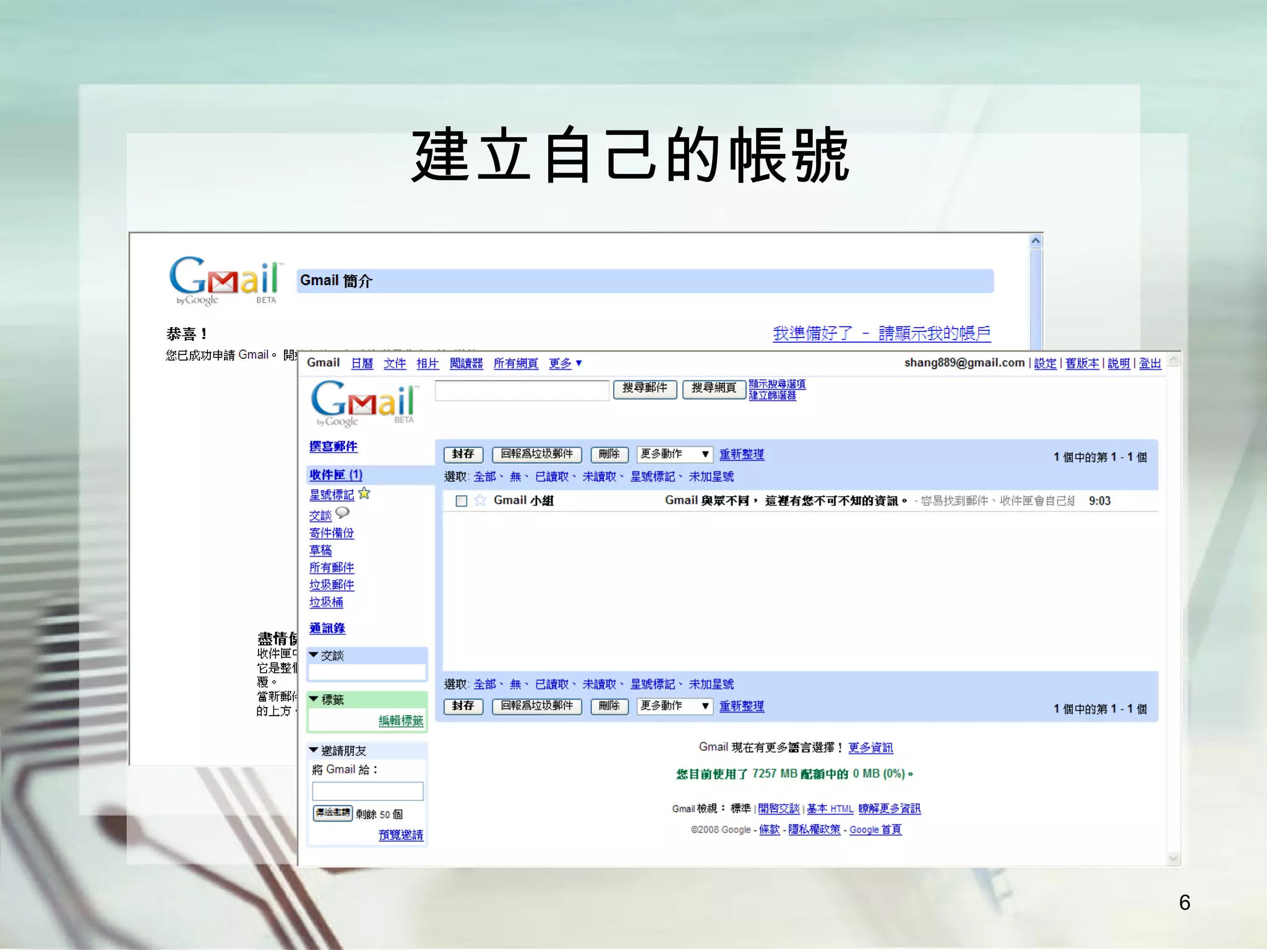Screen dimensions: 1267x950
Task: Open 相片 in the top navigation
Action: [427, 363]
